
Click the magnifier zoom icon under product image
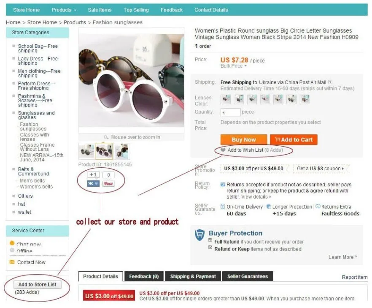(106, 137)
